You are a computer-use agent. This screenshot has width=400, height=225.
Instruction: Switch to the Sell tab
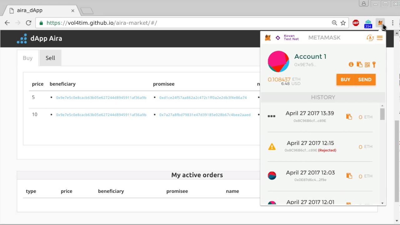[50, 58]
